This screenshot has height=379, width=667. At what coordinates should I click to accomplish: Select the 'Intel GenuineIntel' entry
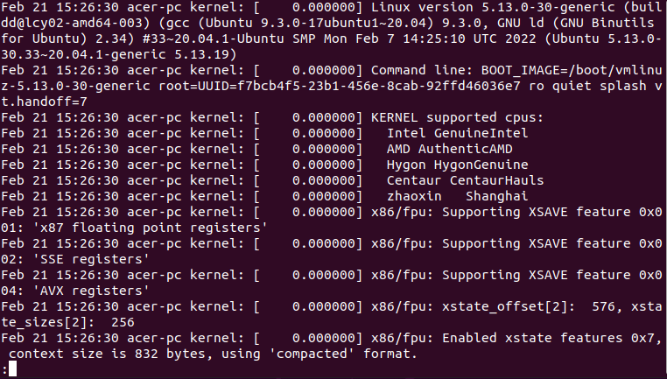tap(457, 133)
